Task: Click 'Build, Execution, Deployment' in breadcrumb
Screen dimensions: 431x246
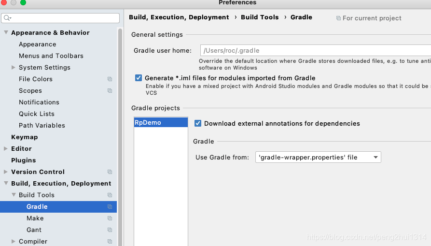Action: (x=179, y=17)
